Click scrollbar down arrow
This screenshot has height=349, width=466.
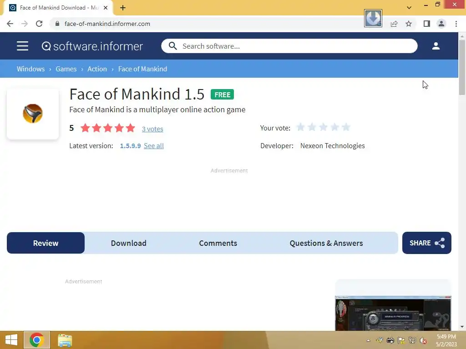462,327
